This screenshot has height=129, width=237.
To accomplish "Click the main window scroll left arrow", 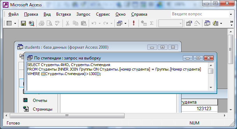I will pyautogui.click(x=6, y=115).
